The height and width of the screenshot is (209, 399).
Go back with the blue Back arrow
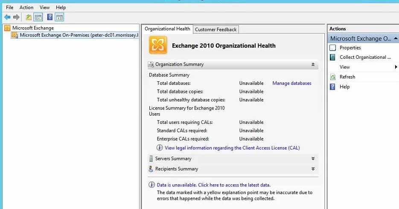(x=7, y=17)
